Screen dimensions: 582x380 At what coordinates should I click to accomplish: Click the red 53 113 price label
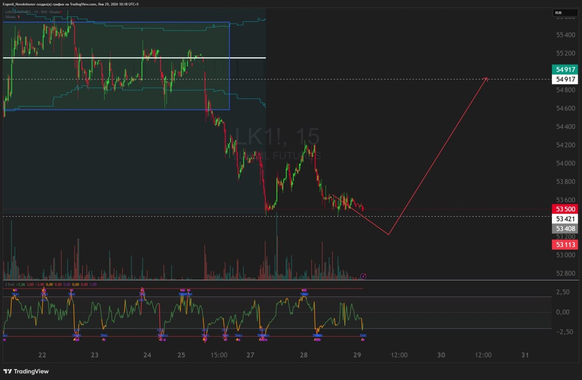click(565, 245)
